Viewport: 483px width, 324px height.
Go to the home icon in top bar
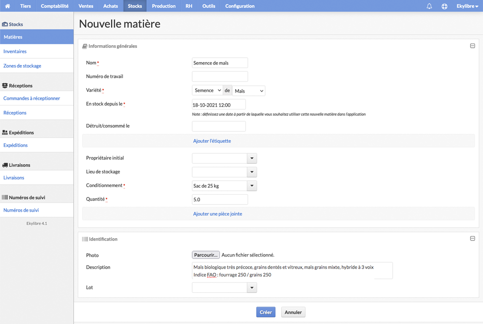(x=7, y=6)
